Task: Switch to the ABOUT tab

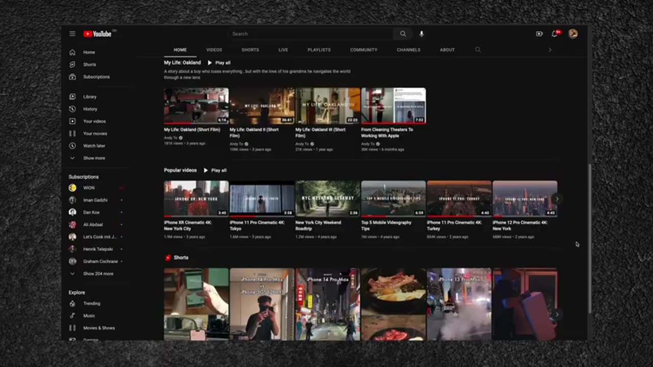Action: 447,50
